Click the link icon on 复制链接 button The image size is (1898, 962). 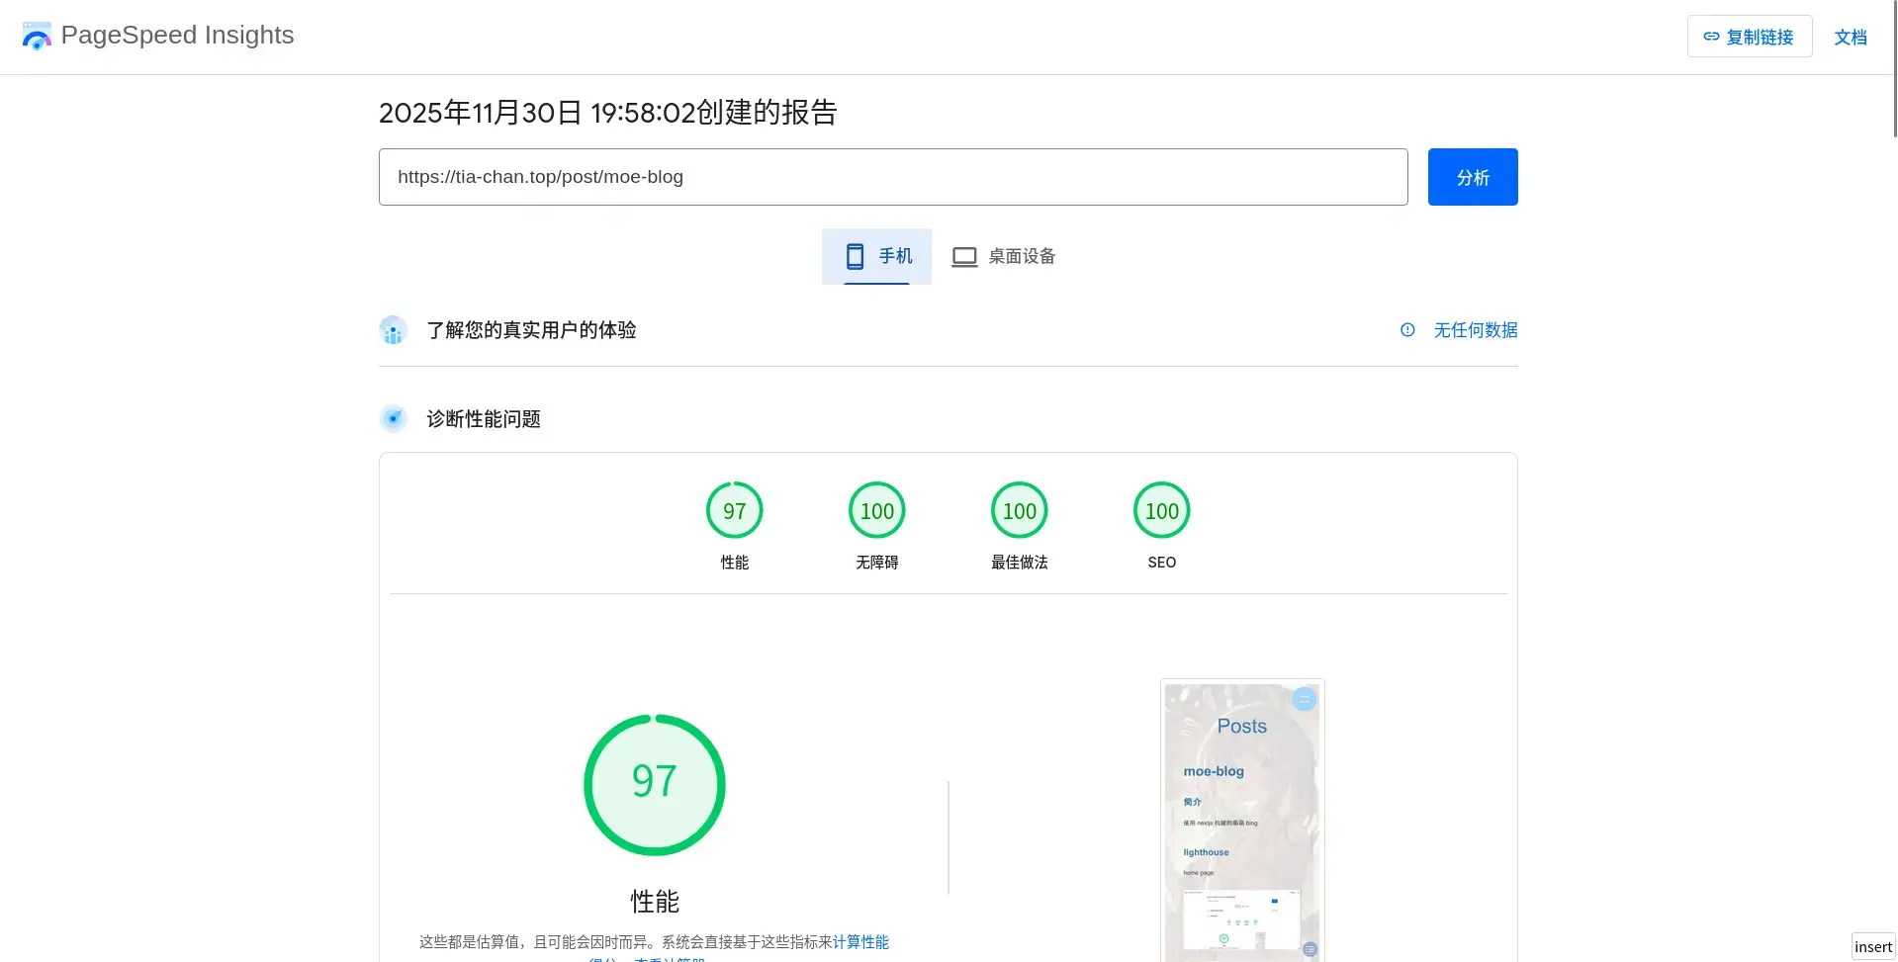click(1711, 37)
